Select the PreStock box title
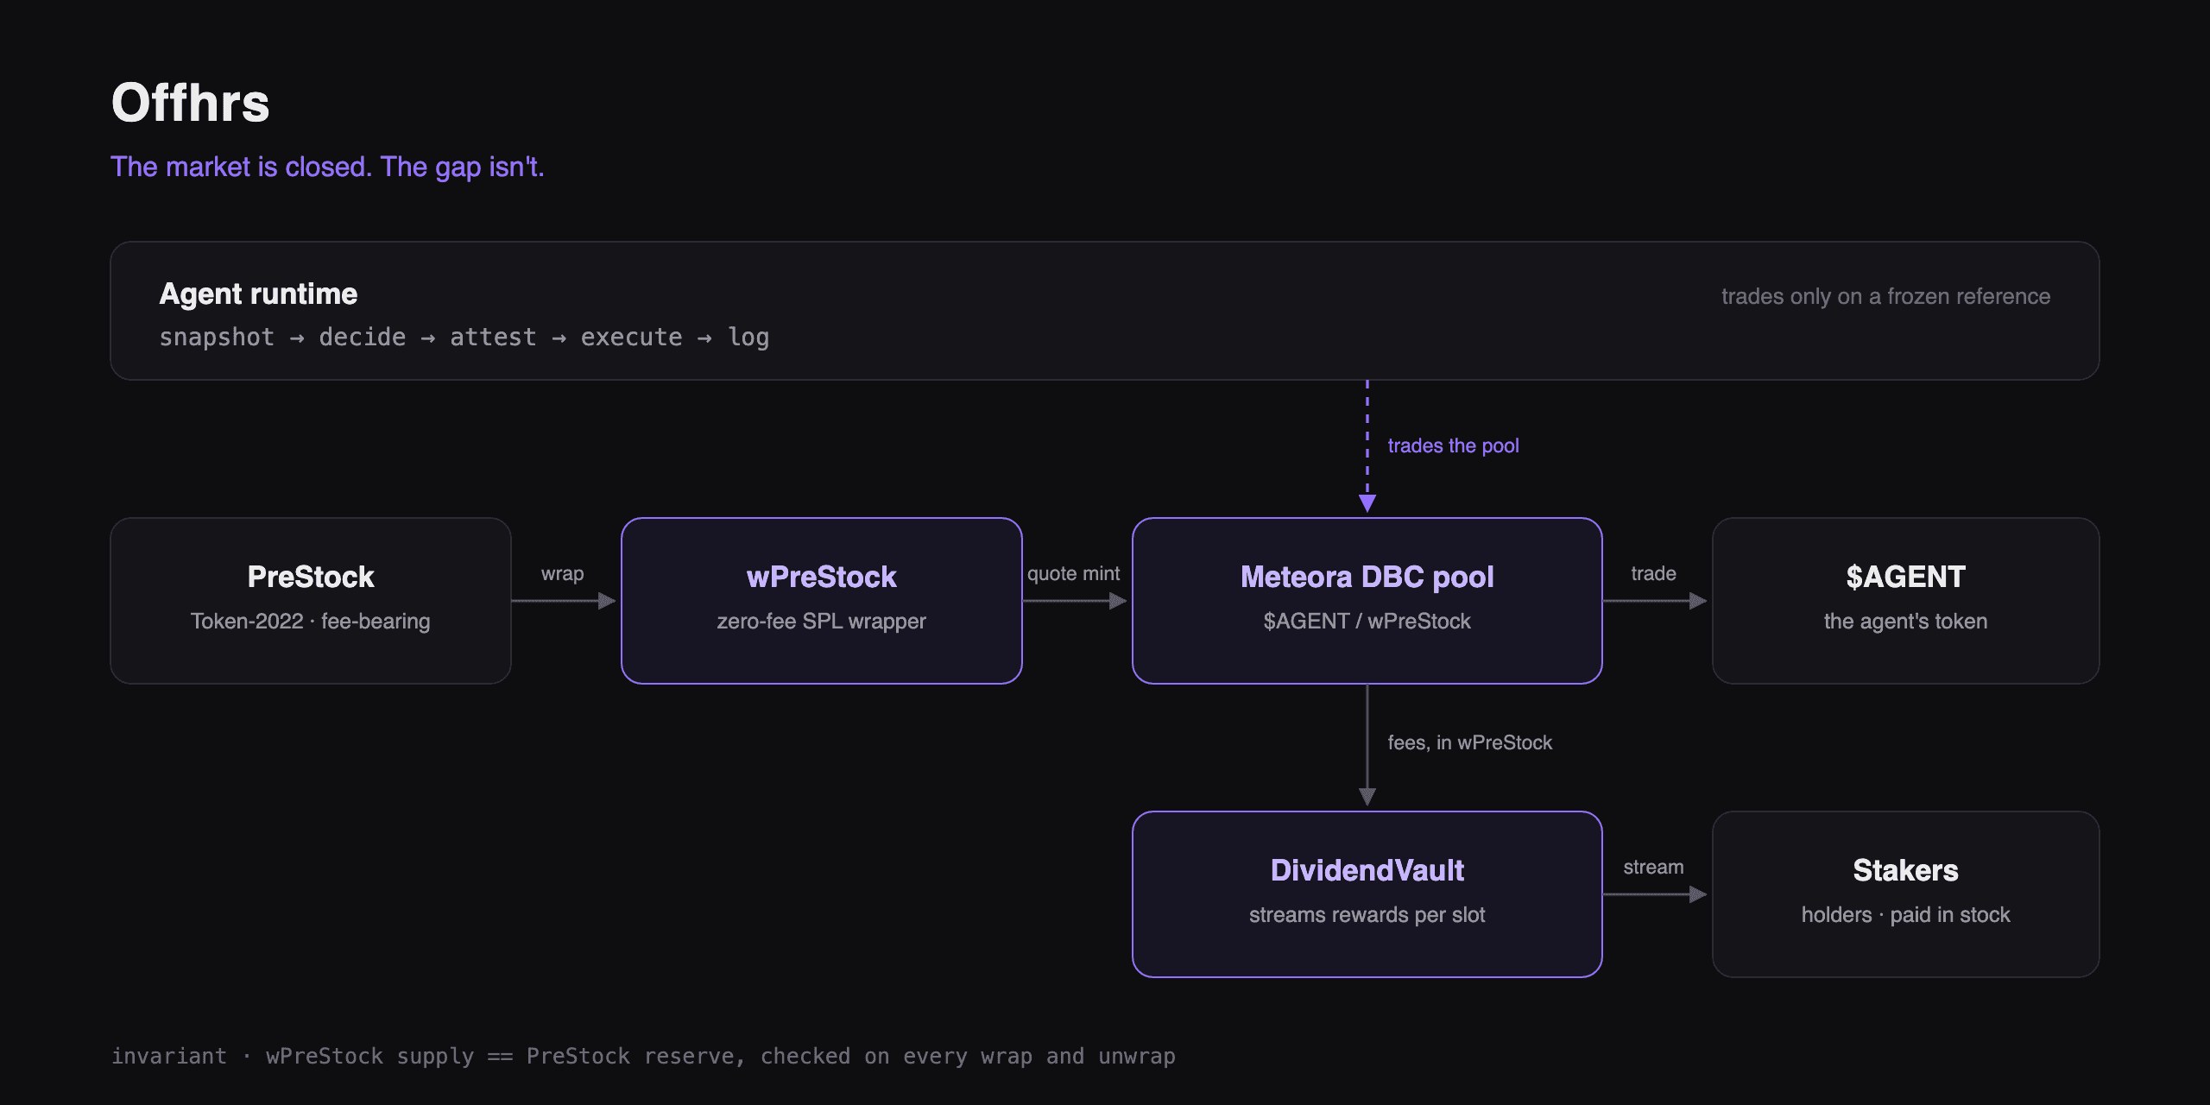 (x=311, y=577)
